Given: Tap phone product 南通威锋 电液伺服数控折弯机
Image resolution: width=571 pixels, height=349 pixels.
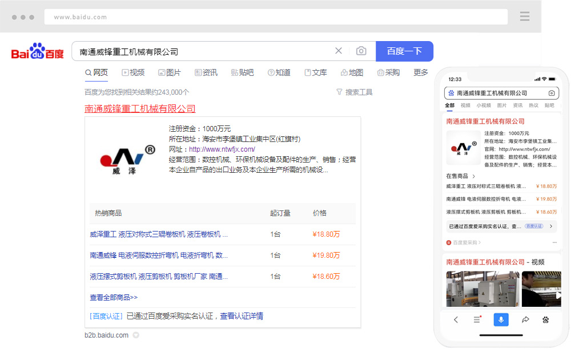Looking at the screenshot, I should [486, 199].
